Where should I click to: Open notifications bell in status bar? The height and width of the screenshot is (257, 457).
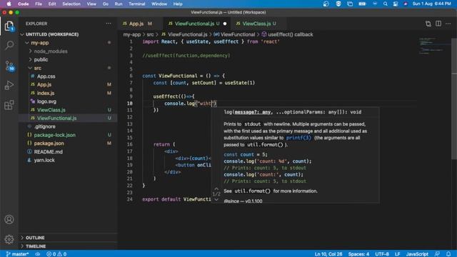pyautogui.click(x=448, y=254)
